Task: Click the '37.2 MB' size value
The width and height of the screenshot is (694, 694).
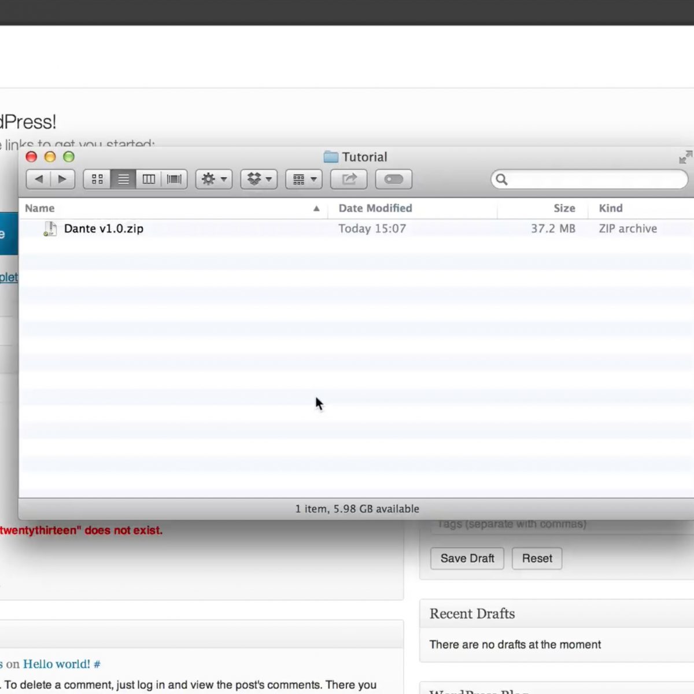Action: [x=553, y=228]
